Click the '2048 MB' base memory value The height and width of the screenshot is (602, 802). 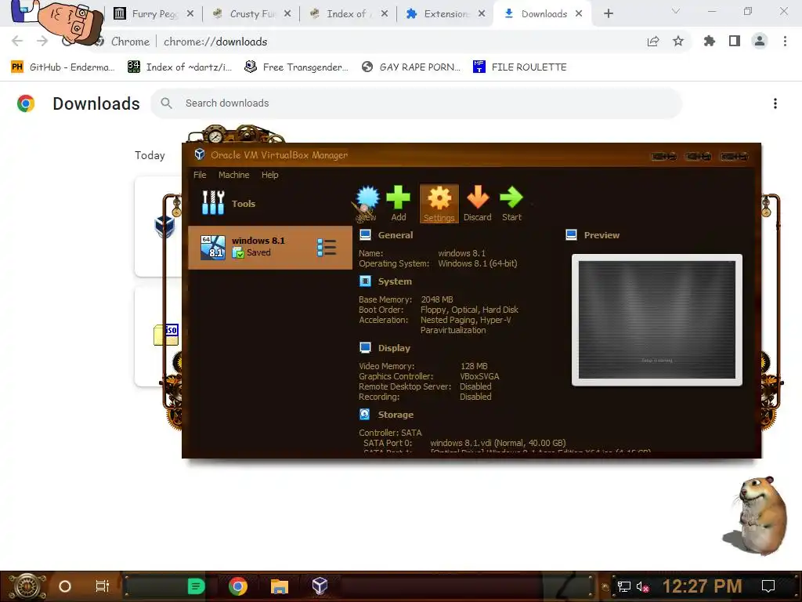pos(437,299)
